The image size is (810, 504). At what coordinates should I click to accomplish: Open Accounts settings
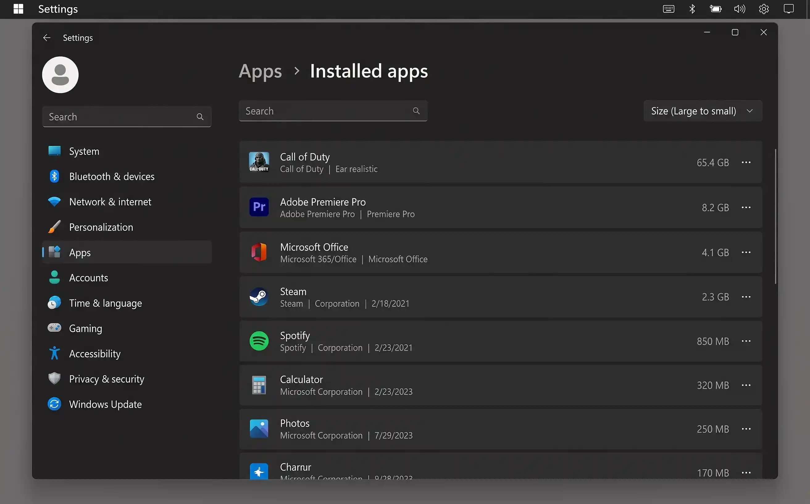click(127, 278)
